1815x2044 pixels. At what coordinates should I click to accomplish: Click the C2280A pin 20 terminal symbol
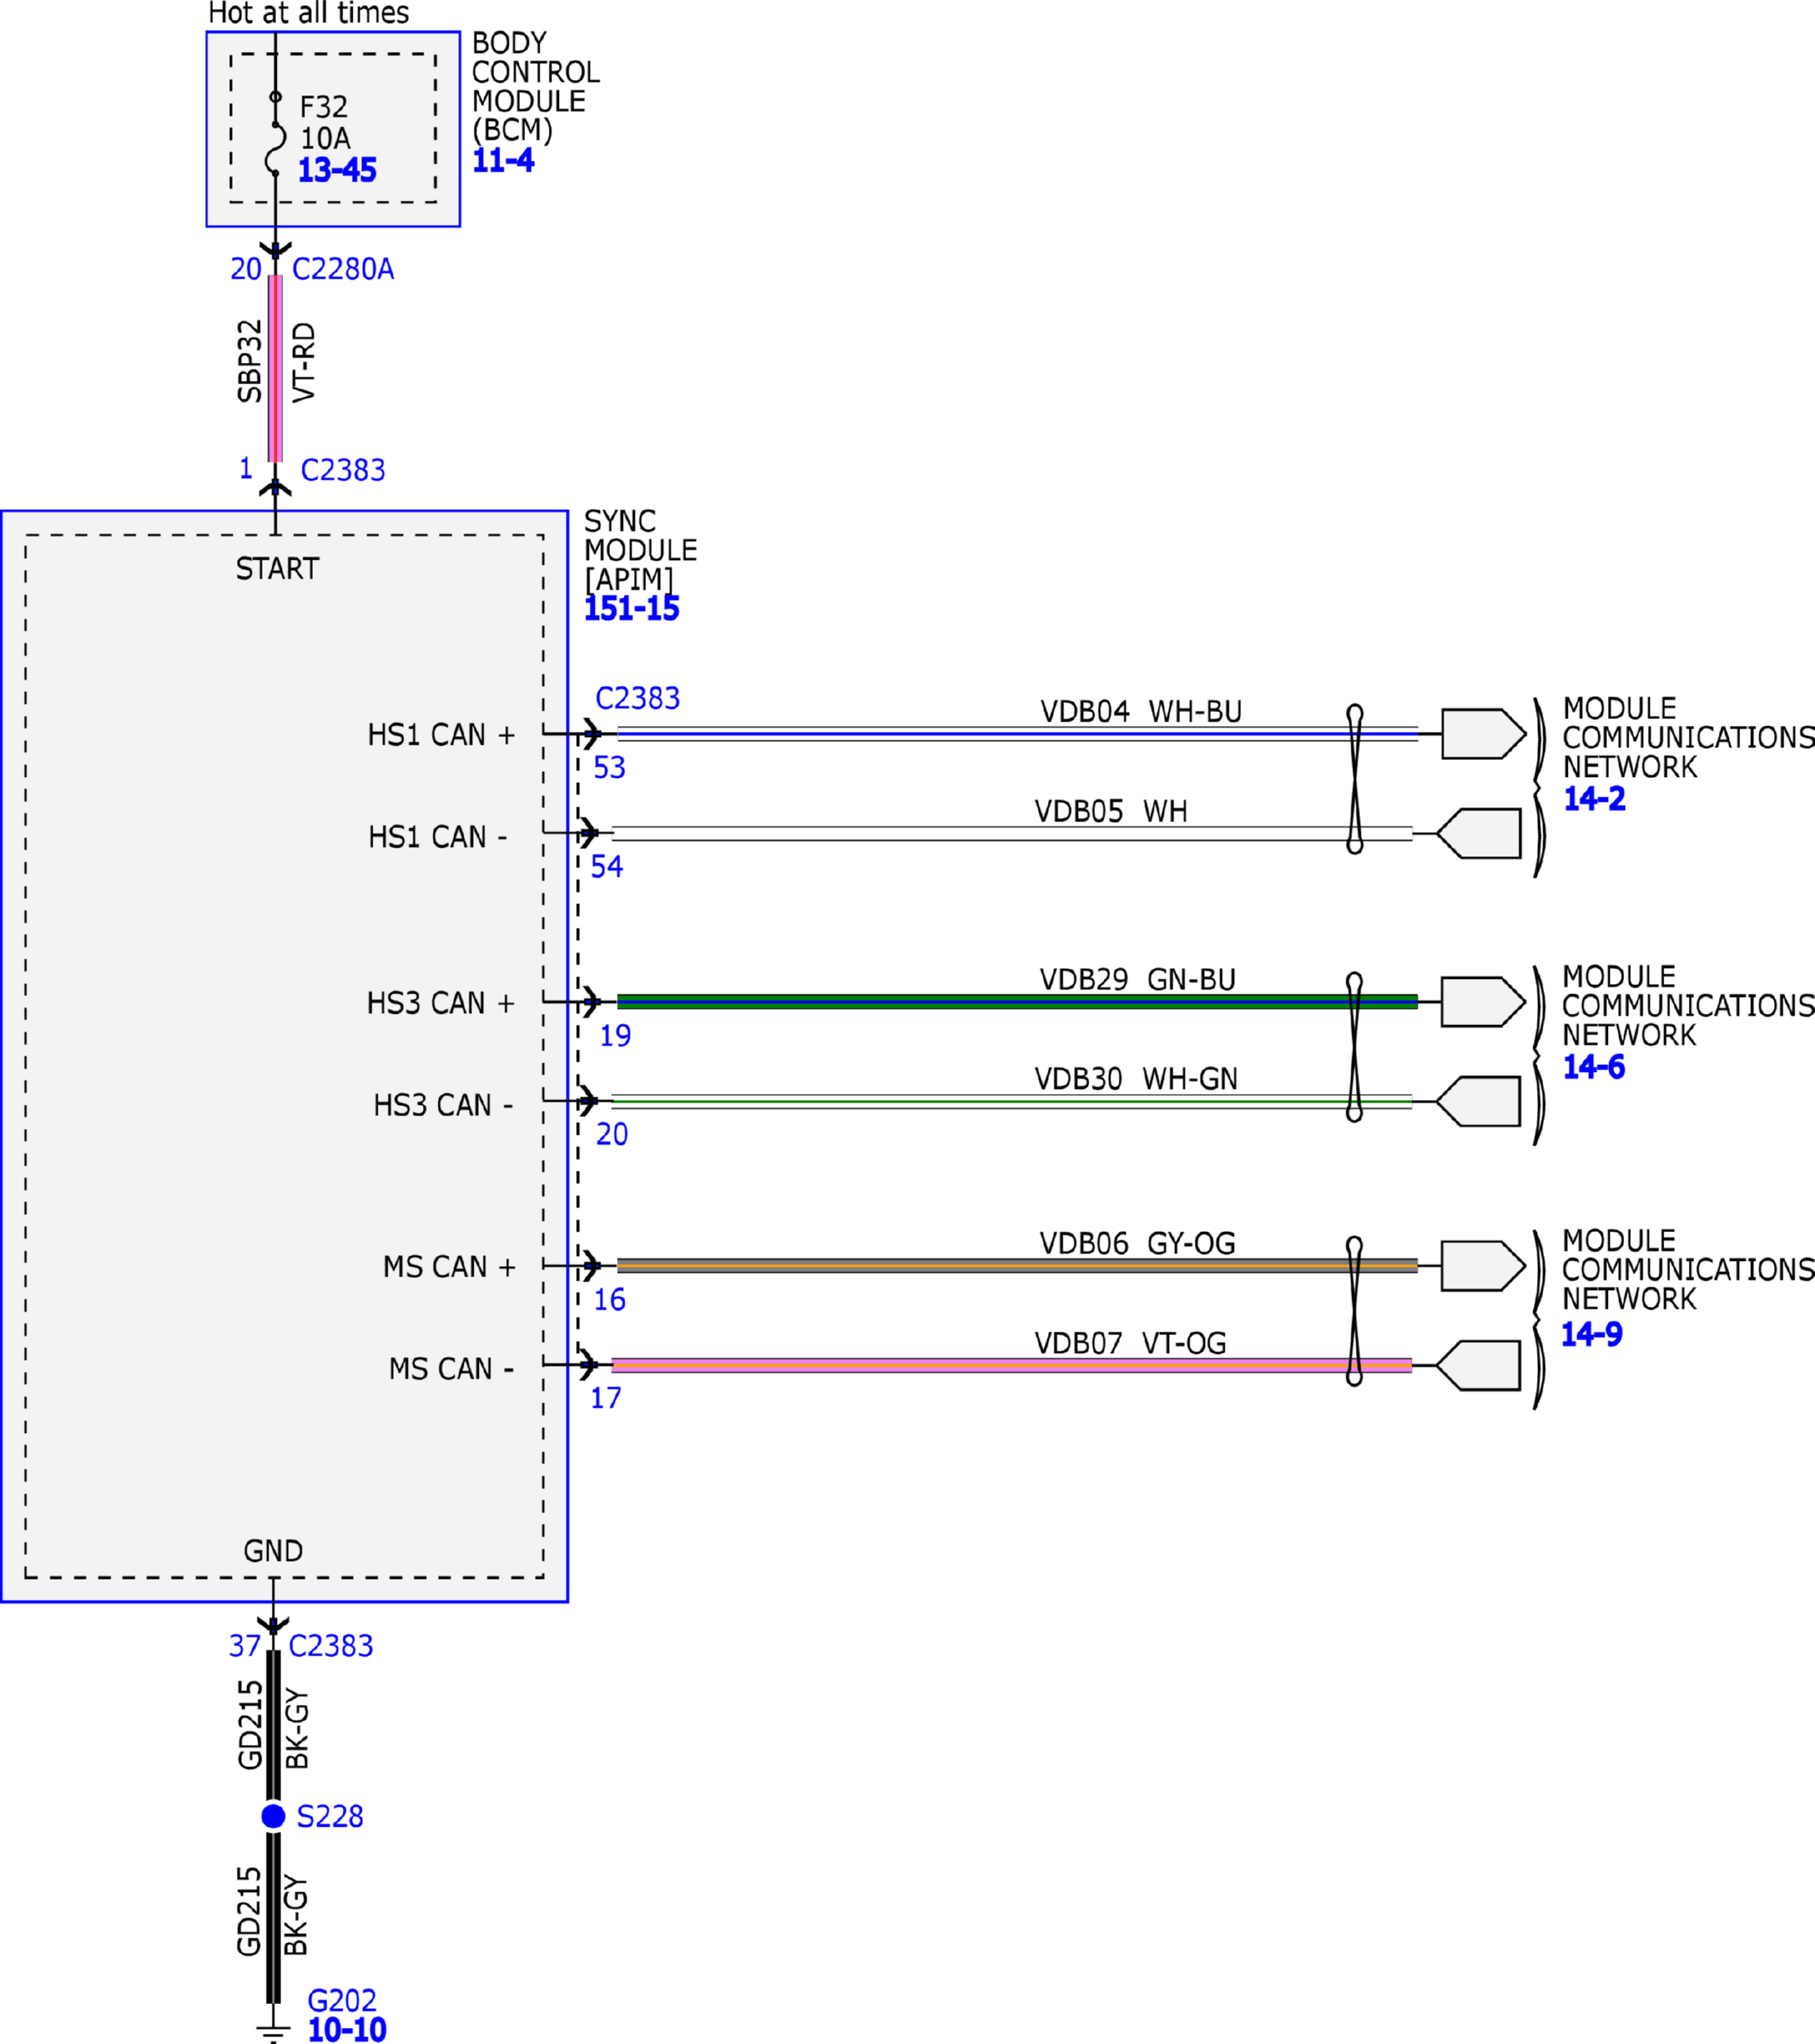pyautogui.click(x=275, y=250)
